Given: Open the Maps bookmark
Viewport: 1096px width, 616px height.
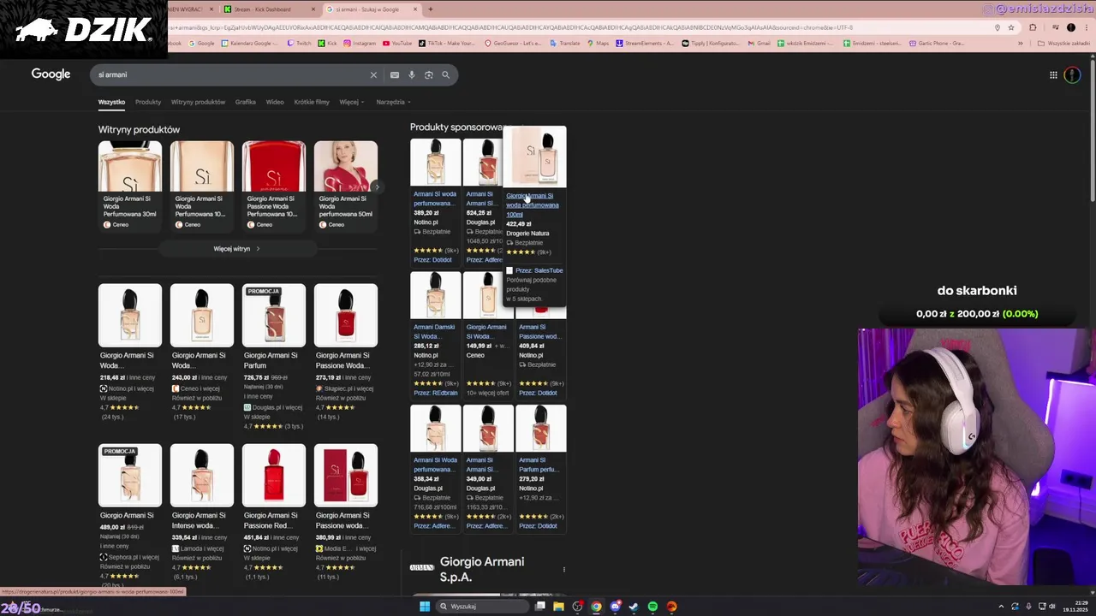Looking at the screenshot, I should [x=599, y=43].
